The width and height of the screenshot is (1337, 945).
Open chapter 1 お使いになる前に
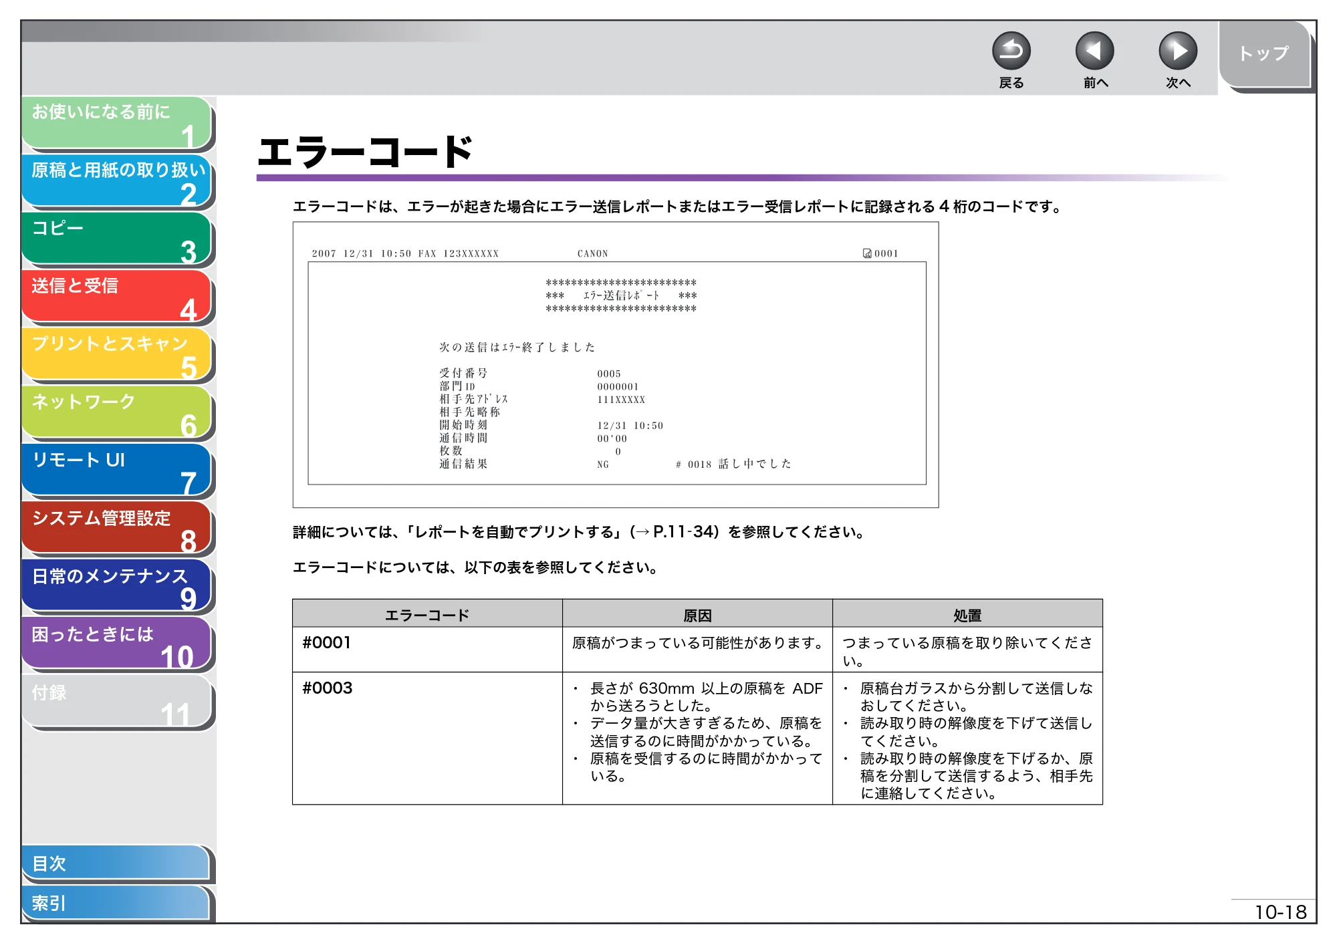(116, 122)
